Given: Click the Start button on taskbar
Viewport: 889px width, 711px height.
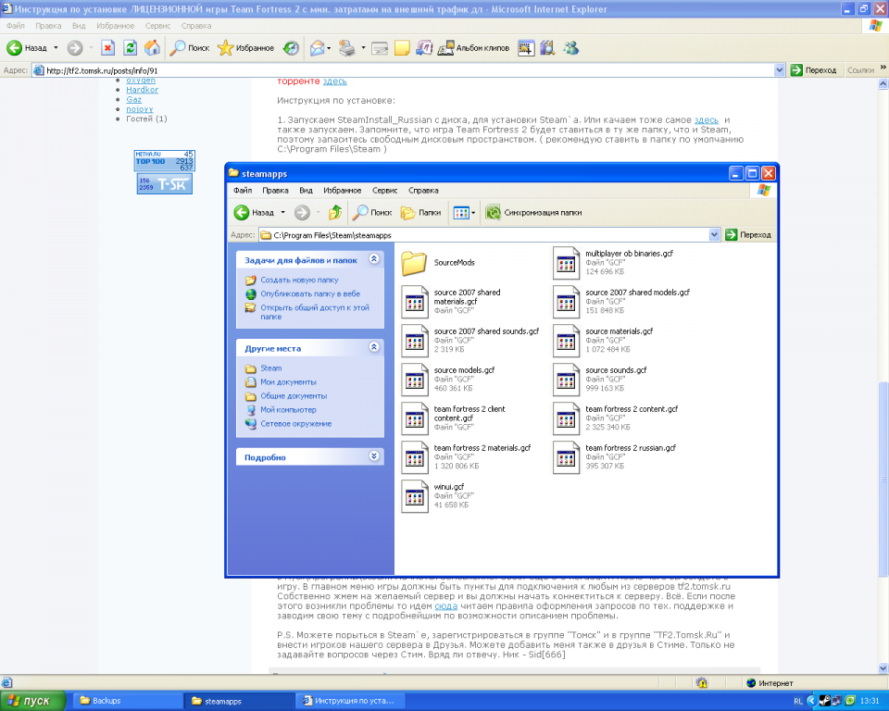Looking at the screenshot, I should point(31,701).
